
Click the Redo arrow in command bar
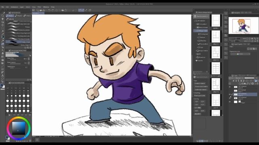pos(53,10)
